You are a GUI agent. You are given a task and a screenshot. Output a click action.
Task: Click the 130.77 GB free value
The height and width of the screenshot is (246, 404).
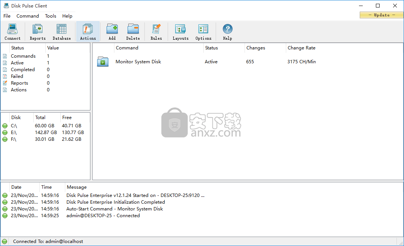coord(73,133)
